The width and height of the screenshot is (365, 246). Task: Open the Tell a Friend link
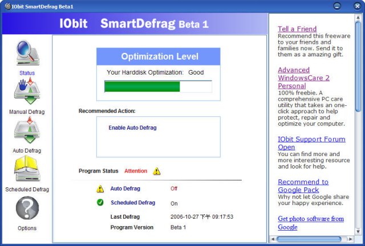point(297,29)
